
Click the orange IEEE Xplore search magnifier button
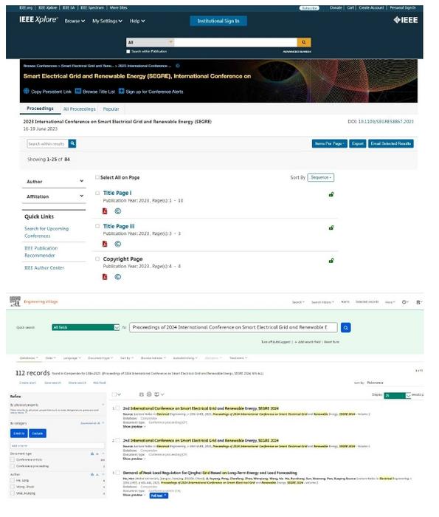click(x=304, y=42)
